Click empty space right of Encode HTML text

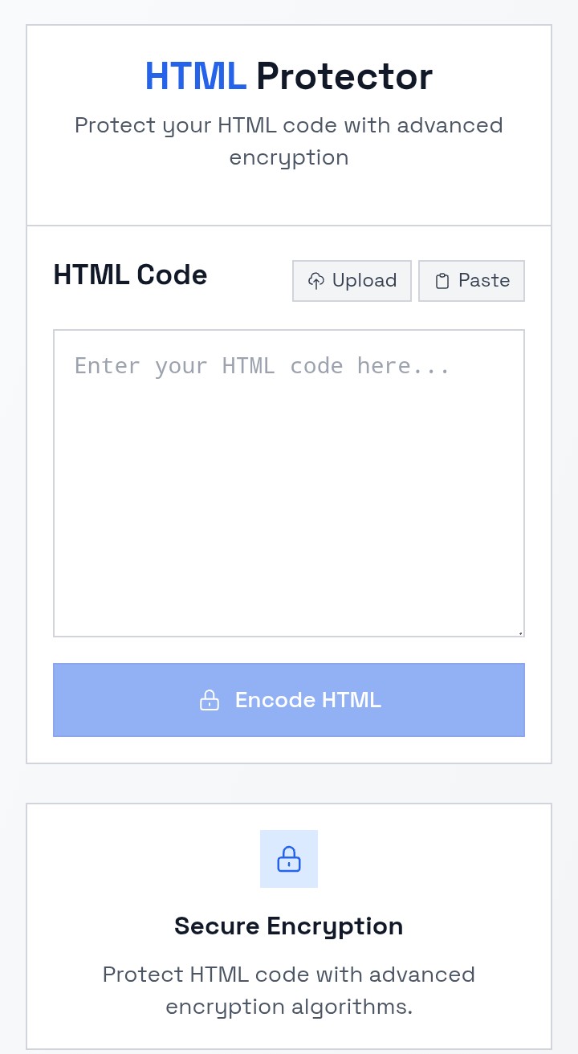click(x=458, y=700)
